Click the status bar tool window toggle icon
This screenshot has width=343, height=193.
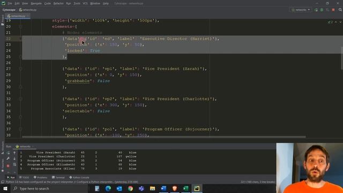coord(2,182)
